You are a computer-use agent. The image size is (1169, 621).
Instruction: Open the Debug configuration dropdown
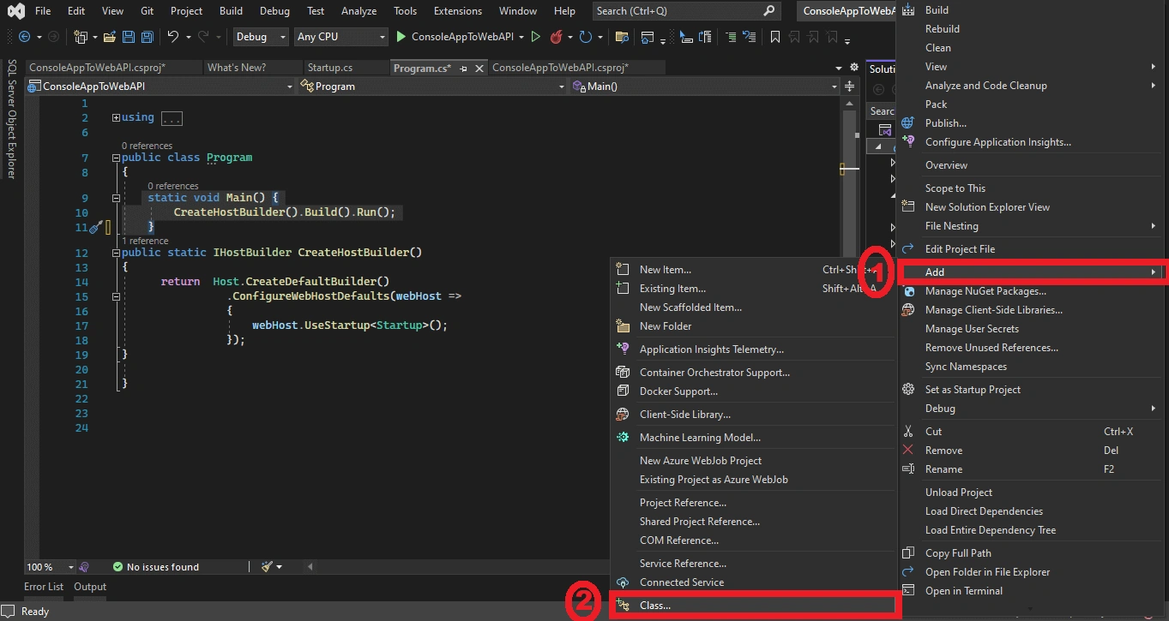click(x=262, y=37)
